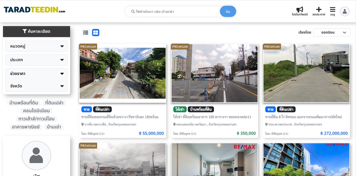Expand the จังหวัด dropdown
The height and width of the screenshot is (176, 356).
[37, 86]
